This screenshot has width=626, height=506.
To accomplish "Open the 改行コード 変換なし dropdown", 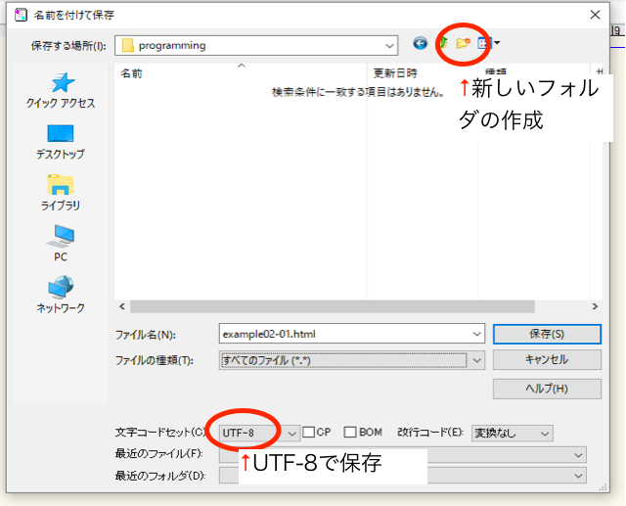I will click(545, 433).
